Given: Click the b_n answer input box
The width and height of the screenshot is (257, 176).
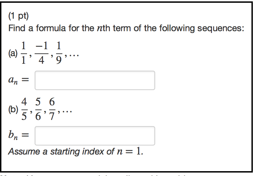Looking at the screenshot, I should (95, 136).
